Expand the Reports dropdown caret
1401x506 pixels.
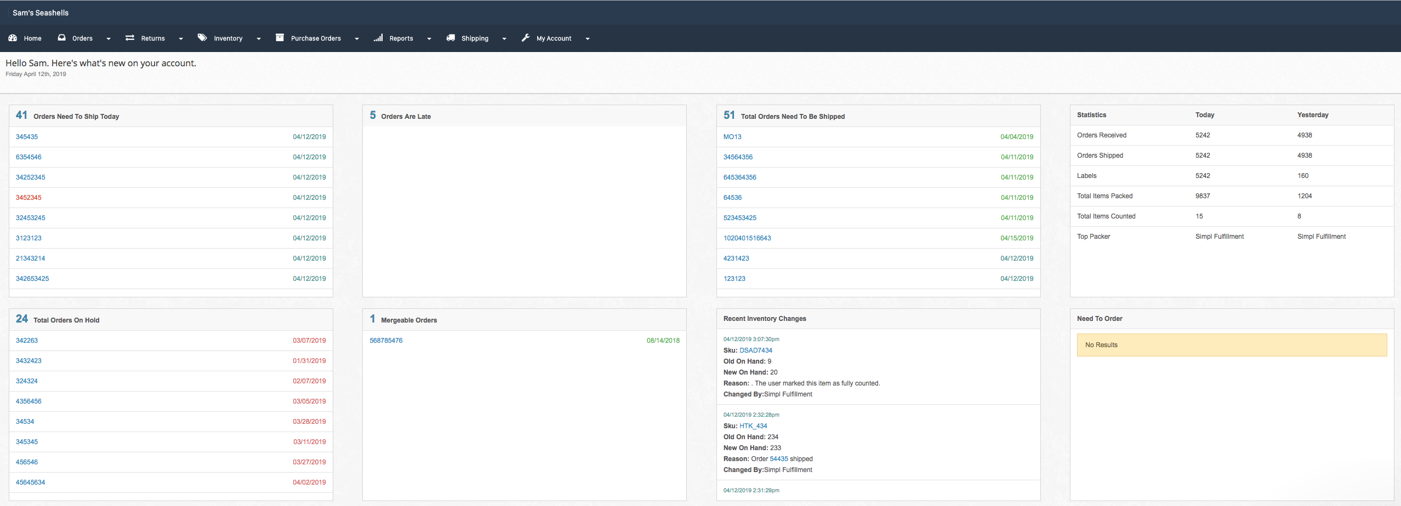(x=429, y=39)
